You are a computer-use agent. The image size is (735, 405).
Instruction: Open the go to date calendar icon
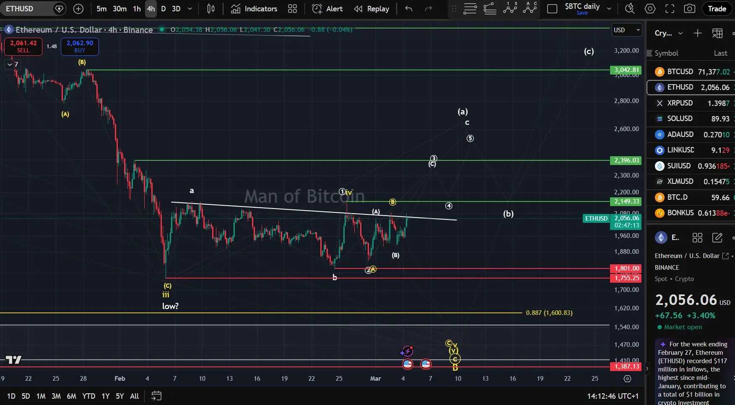(156, 396)
